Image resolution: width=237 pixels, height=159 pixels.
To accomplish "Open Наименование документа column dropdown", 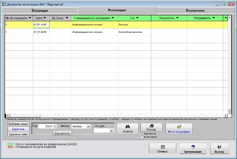I will click(113, 18).
